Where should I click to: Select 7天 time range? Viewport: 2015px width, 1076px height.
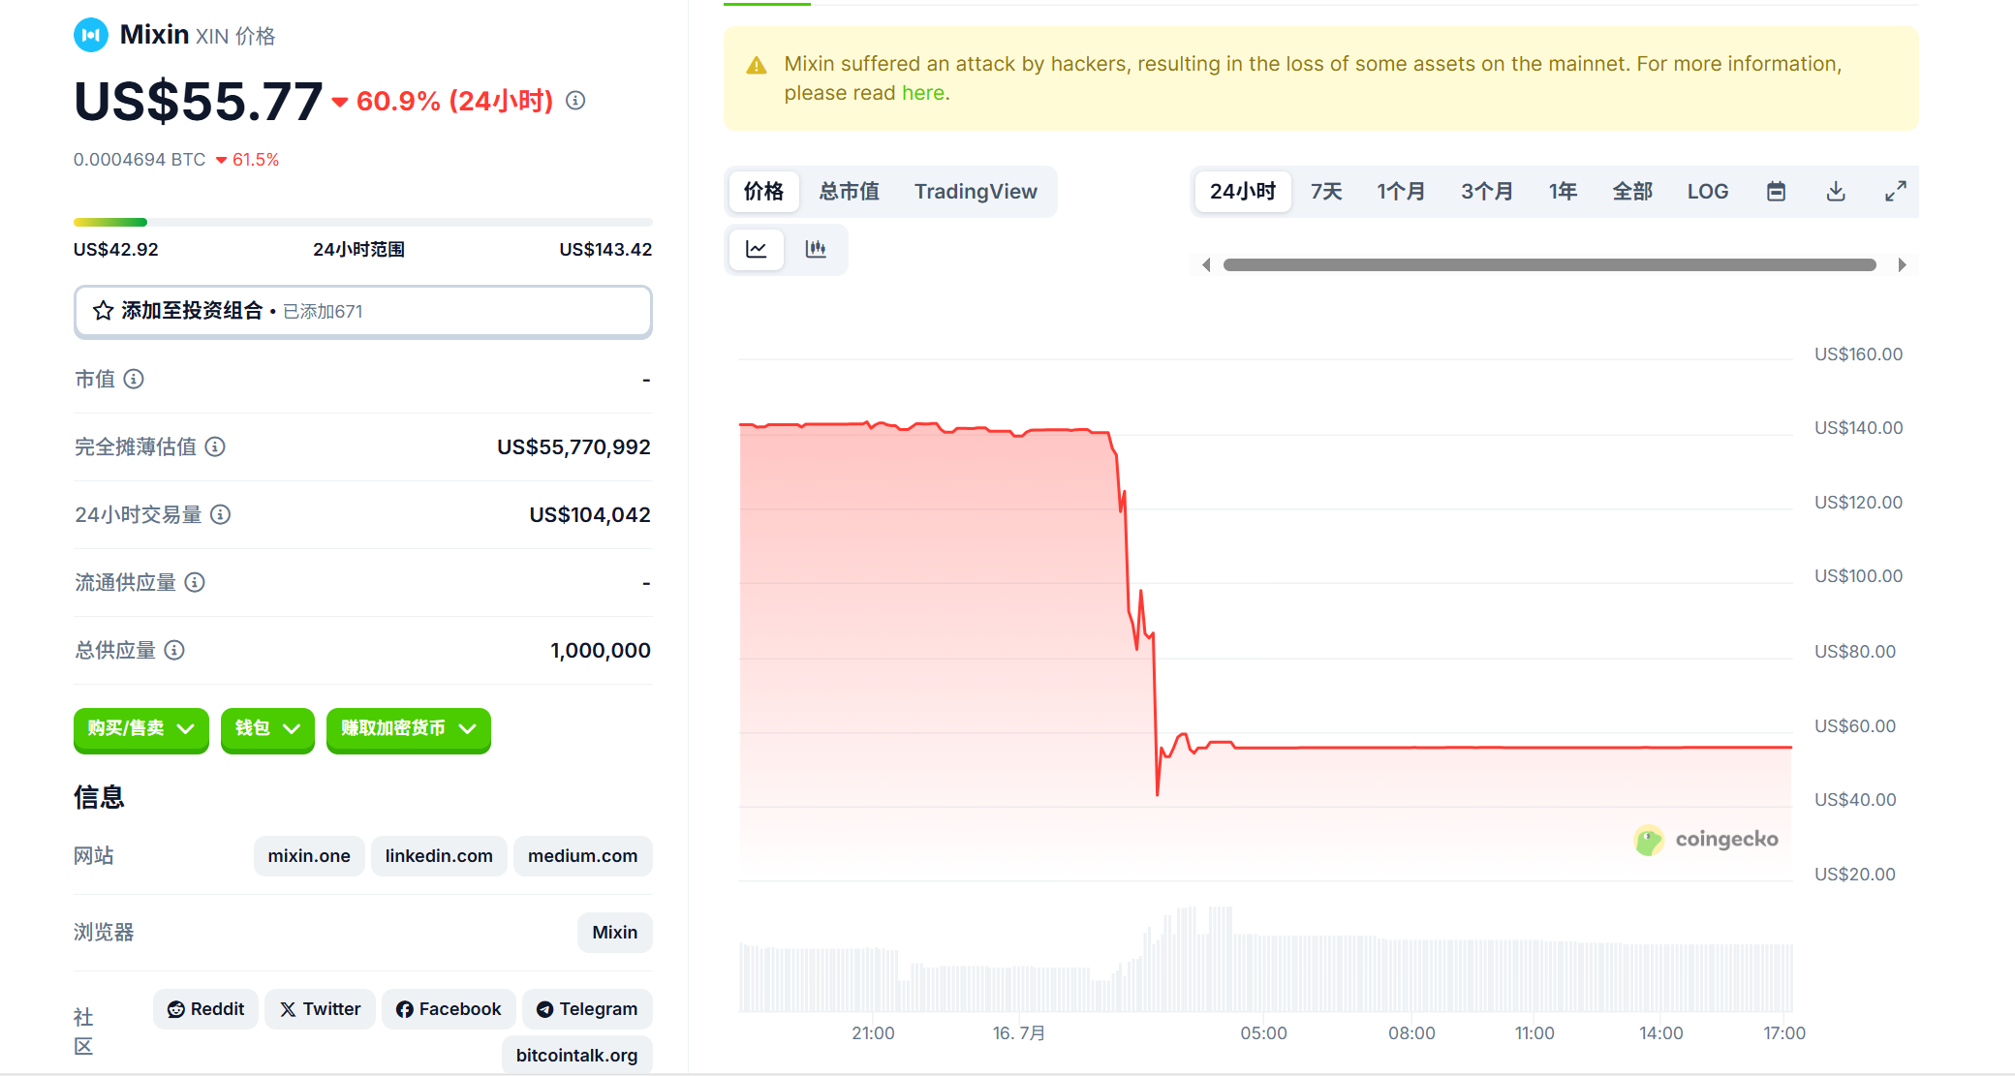point(1326,192)
